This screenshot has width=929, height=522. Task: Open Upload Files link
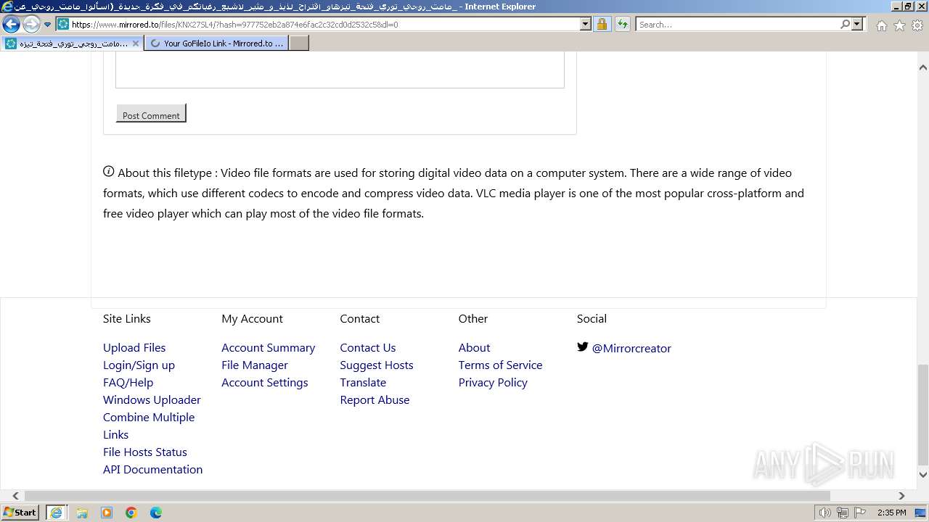(134, 348)
